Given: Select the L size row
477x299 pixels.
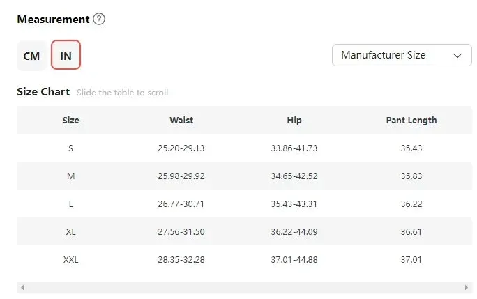Looking at the screenshot, I should point(244,204).
